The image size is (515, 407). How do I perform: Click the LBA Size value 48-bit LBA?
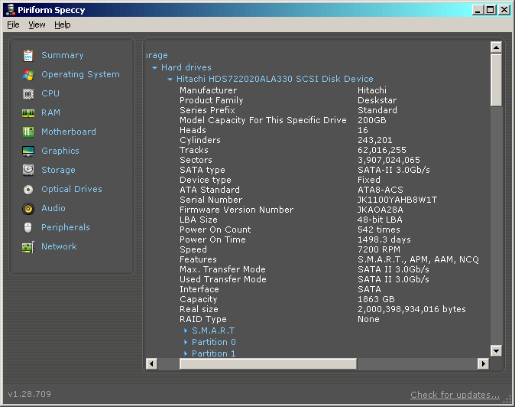pos(380,220)
